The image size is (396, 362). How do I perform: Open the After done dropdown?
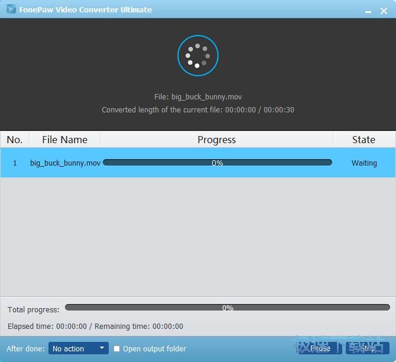(78, 348)
